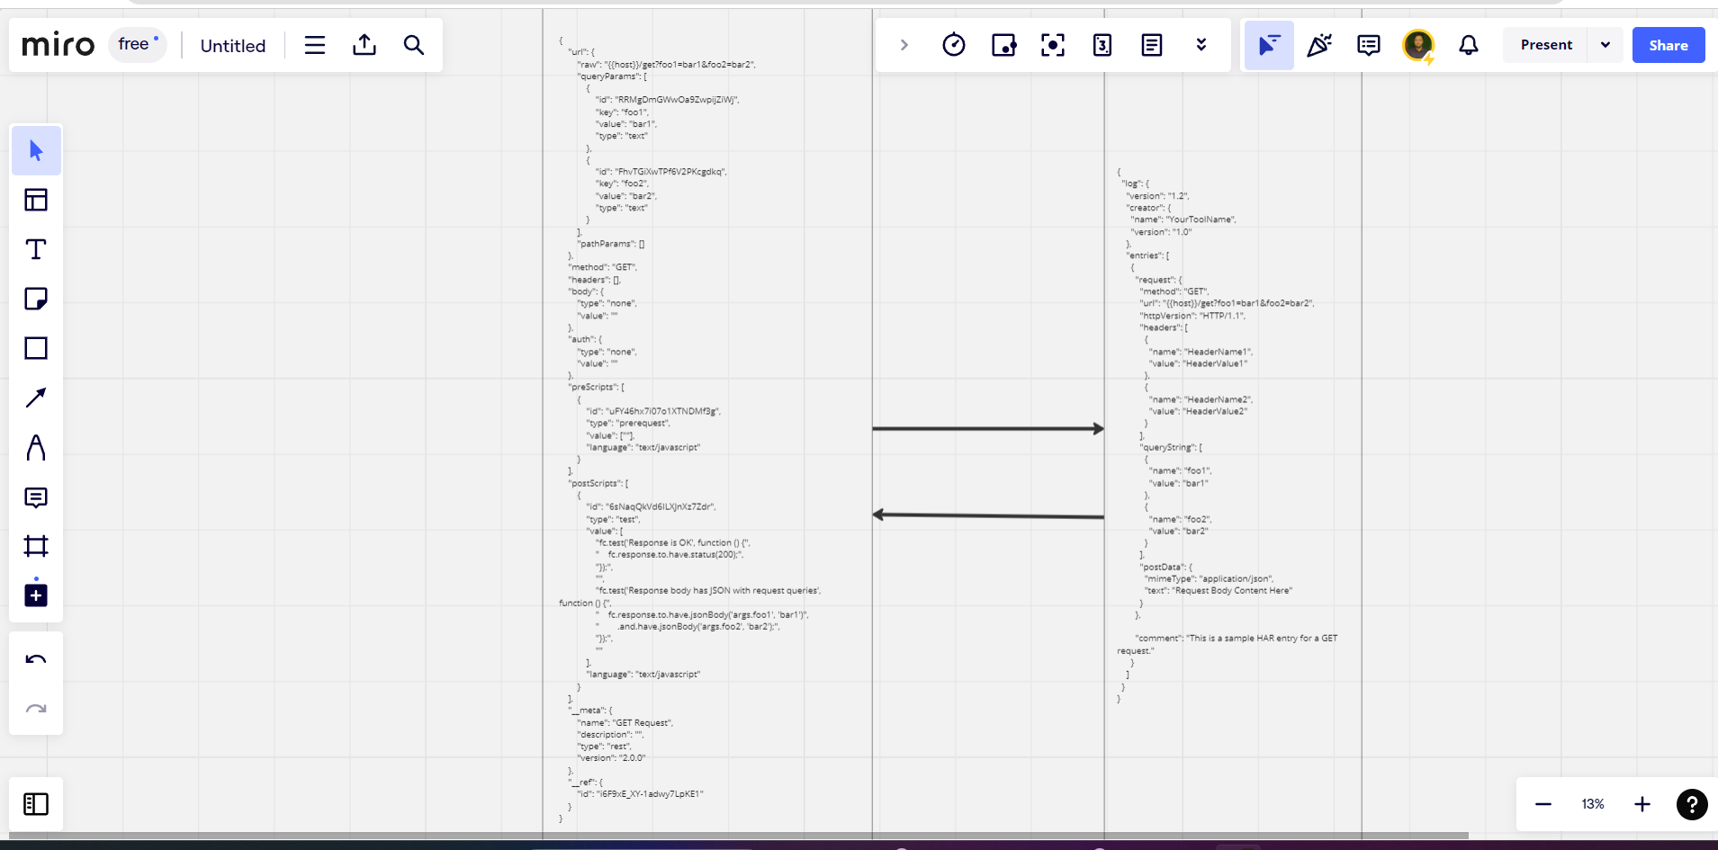Screen dimensions: 1718x850
Task: Select the Shape tool
Action: point(36,348)
